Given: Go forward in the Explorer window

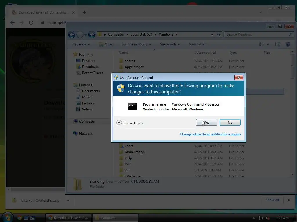Looking at the screenshot, I should [x=80, y=35].
